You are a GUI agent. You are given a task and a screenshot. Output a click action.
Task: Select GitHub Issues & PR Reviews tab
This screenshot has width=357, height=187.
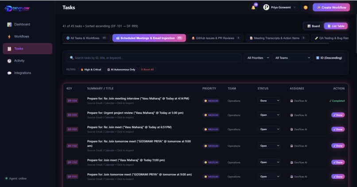pos(216,38)
